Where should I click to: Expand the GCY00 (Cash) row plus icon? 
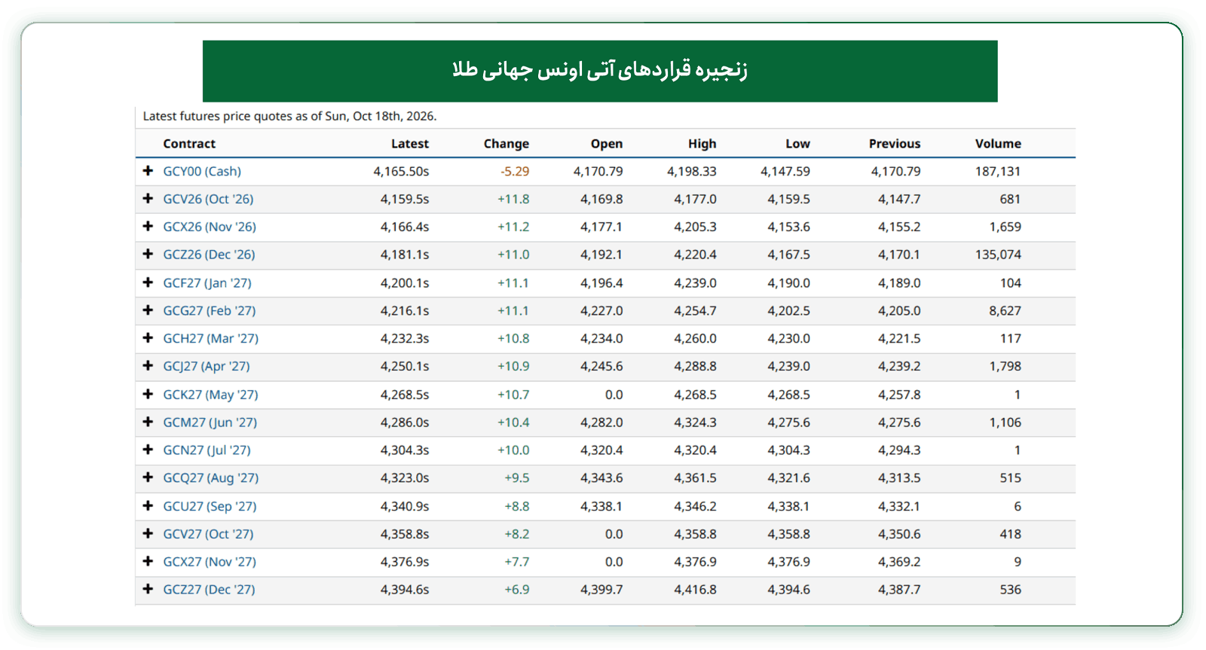pos(148,171)
